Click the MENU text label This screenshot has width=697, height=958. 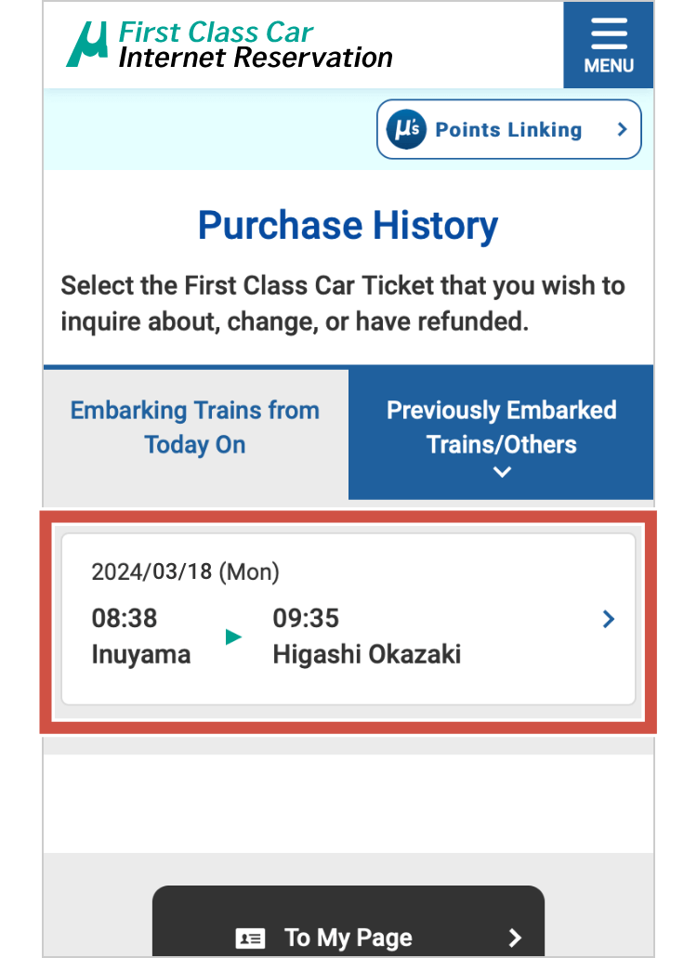(609, 66)
